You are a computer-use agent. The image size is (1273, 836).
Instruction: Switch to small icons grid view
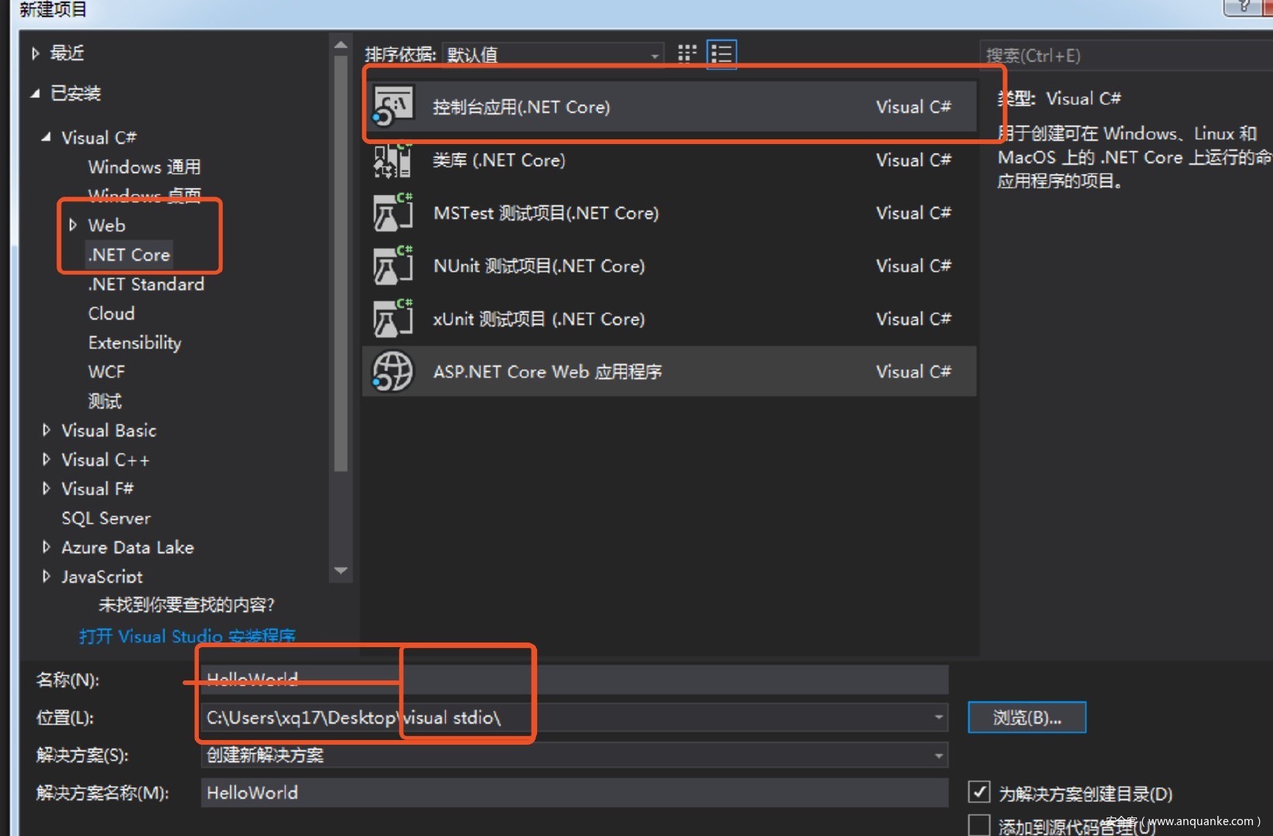(686, 53)
